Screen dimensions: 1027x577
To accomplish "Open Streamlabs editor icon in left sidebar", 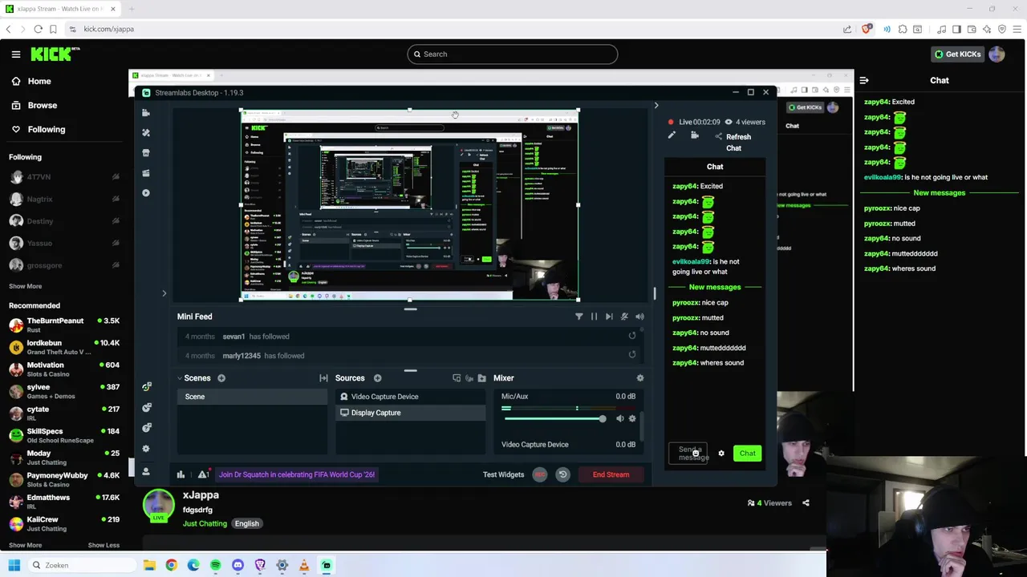I will click(146, 113).
